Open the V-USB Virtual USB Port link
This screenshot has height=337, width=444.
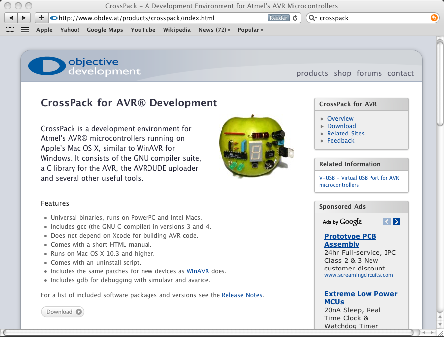(x=359, y=181)
